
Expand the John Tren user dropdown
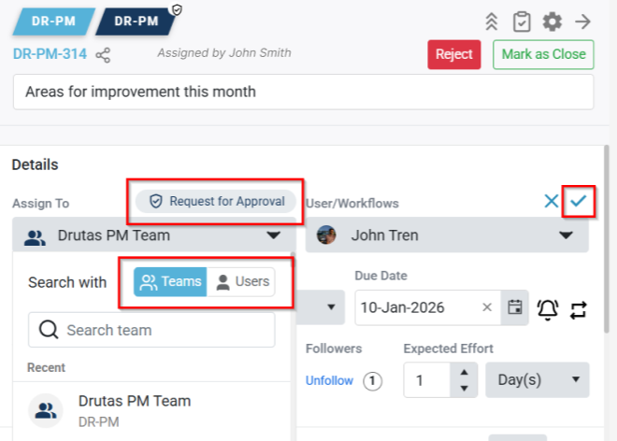(x=566, y=236)
